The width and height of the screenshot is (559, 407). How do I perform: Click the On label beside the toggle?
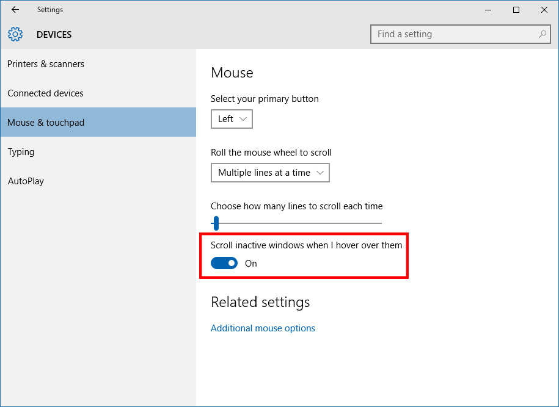pyautogui.click(x=250, y=264)
